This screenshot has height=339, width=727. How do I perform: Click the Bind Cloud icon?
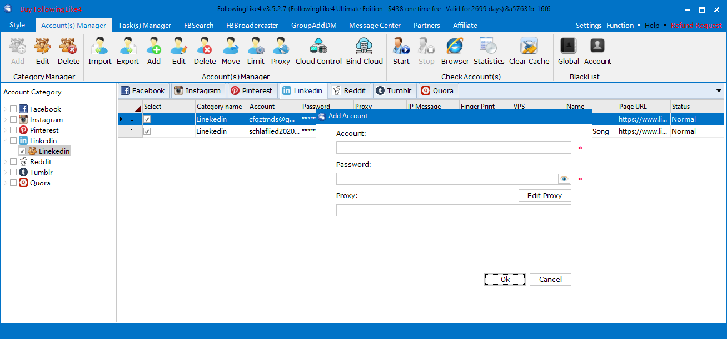(x=365, y=51)
